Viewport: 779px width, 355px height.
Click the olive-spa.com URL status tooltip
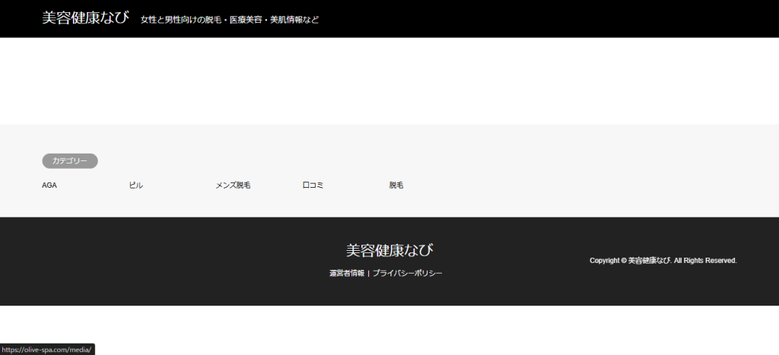click(47, 350)
